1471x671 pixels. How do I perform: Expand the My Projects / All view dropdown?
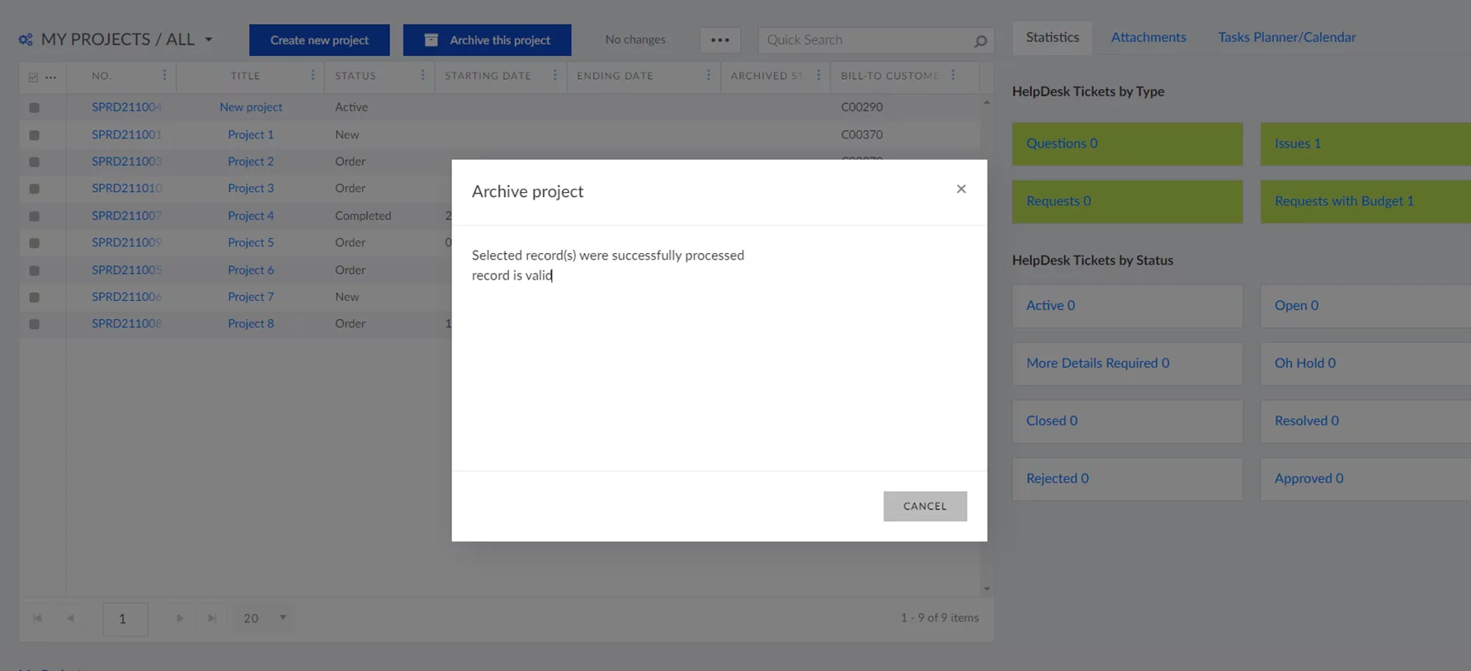tap(209, 40)
